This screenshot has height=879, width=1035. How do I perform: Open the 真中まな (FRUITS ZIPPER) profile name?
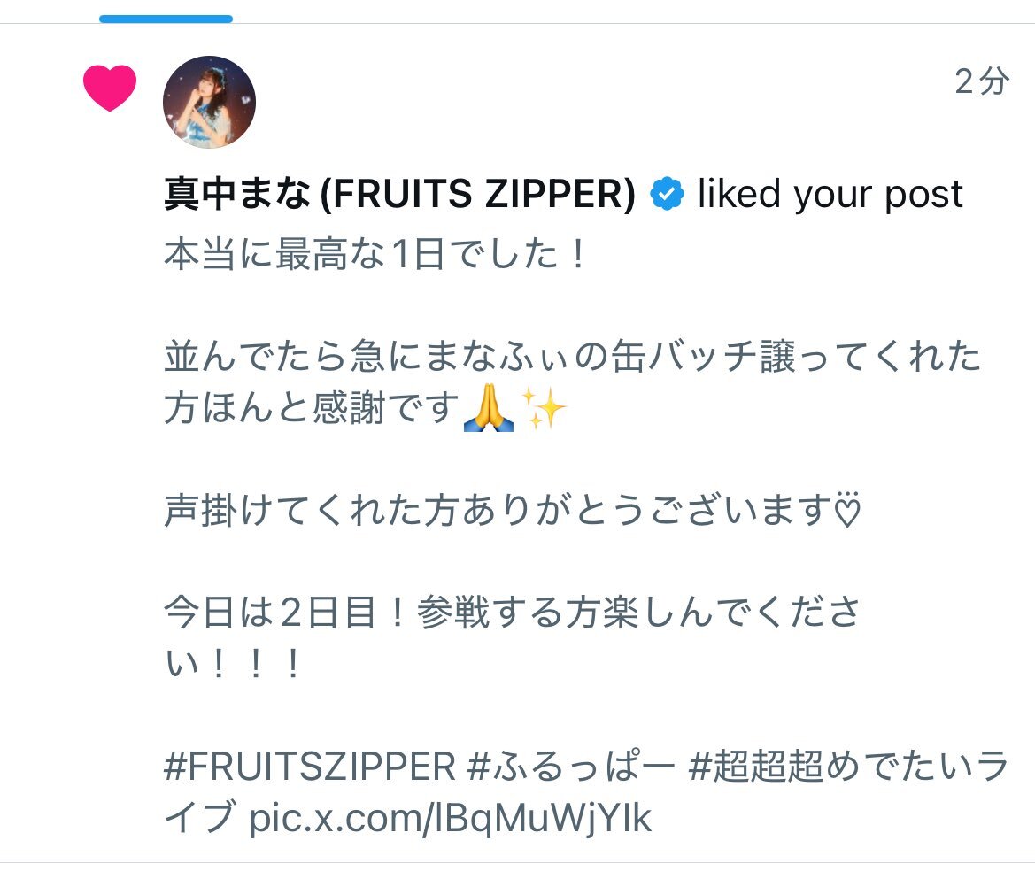click(400, 194)
